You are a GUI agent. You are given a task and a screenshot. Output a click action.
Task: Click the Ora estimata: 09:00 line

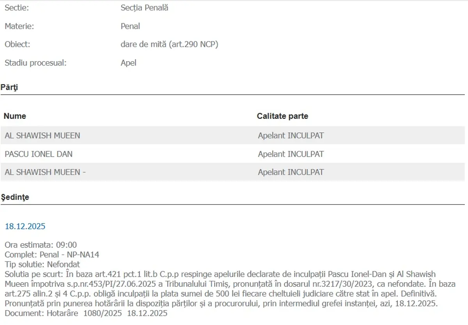[41, 245]
